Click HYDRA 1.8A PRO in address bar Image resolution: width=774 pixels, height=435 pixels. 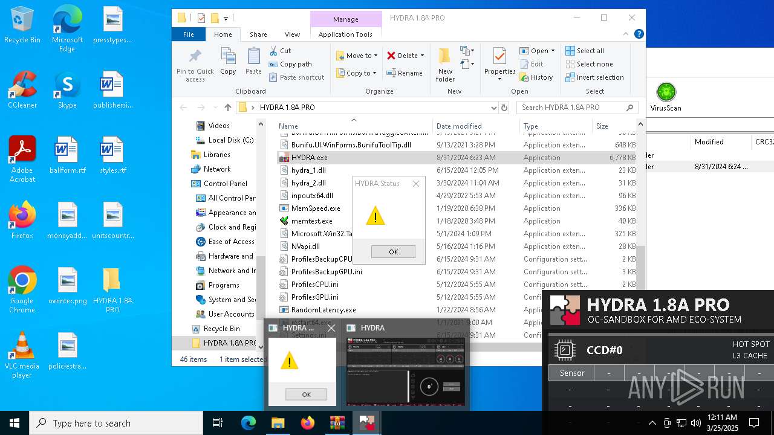coord(287,108)
